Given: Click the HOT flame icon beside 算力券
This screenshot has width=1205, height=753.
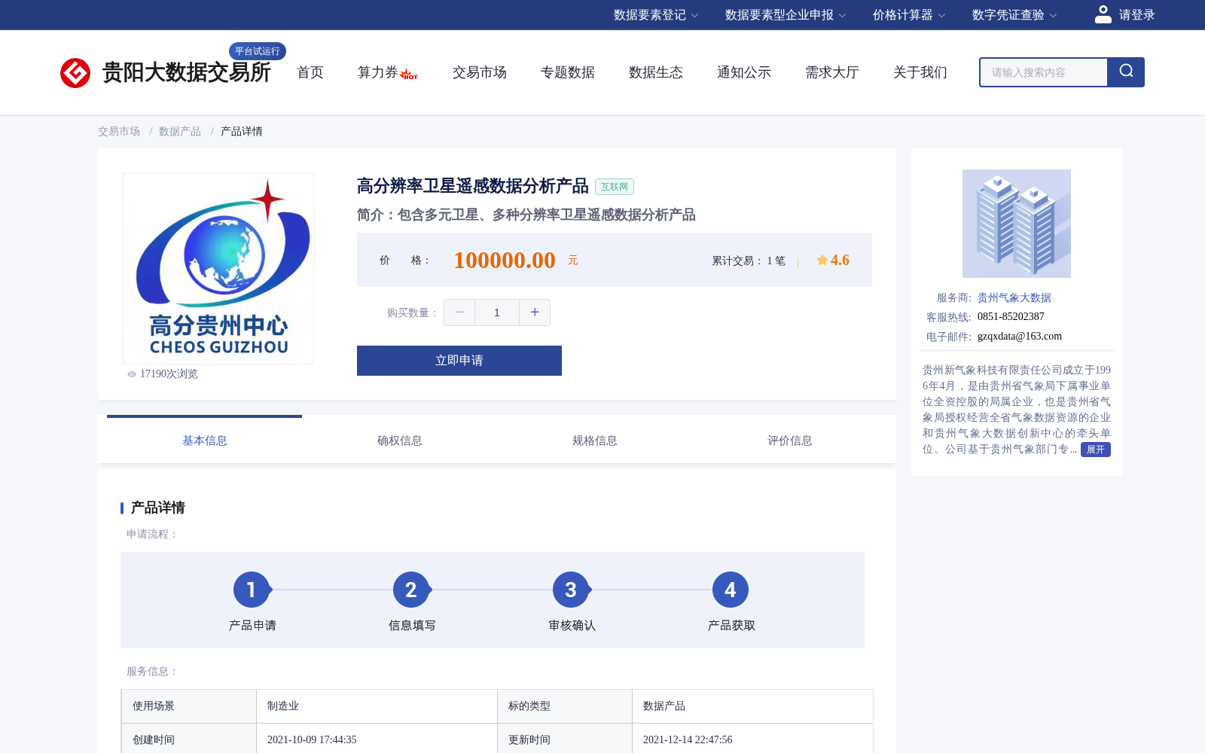Looking at the screenshot, I should [x=409, y=74].
